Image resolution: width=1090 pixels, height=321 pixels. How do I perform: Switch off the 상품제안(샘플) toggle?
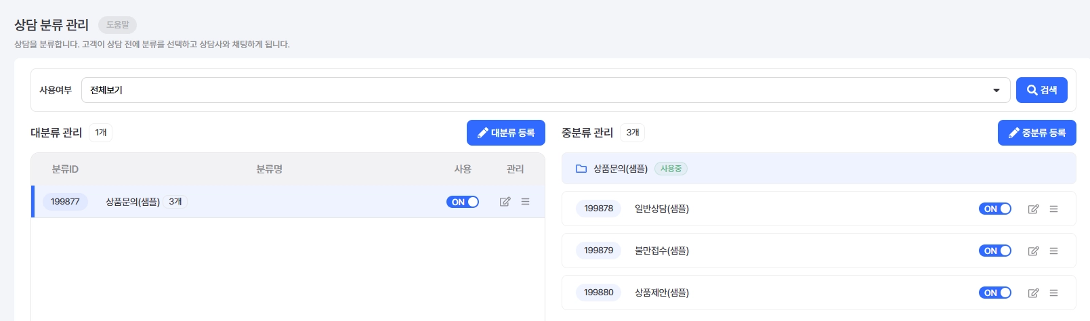994,293
